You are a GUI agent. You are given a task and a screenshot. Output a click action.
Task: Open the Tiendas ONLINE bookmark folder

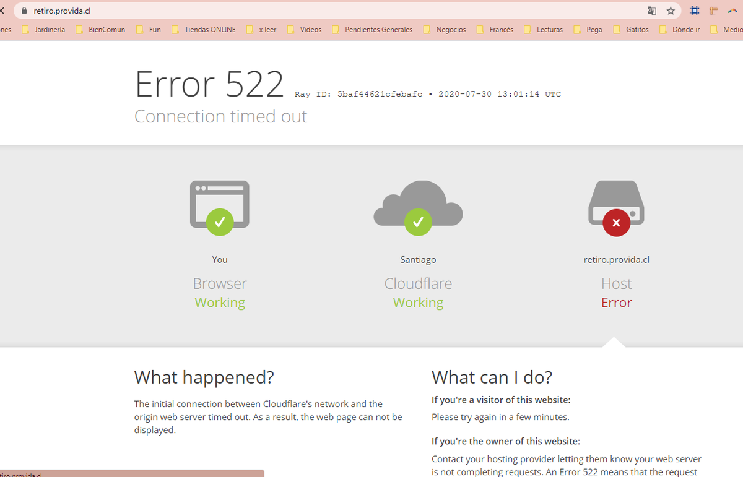[x=203, y=30]
